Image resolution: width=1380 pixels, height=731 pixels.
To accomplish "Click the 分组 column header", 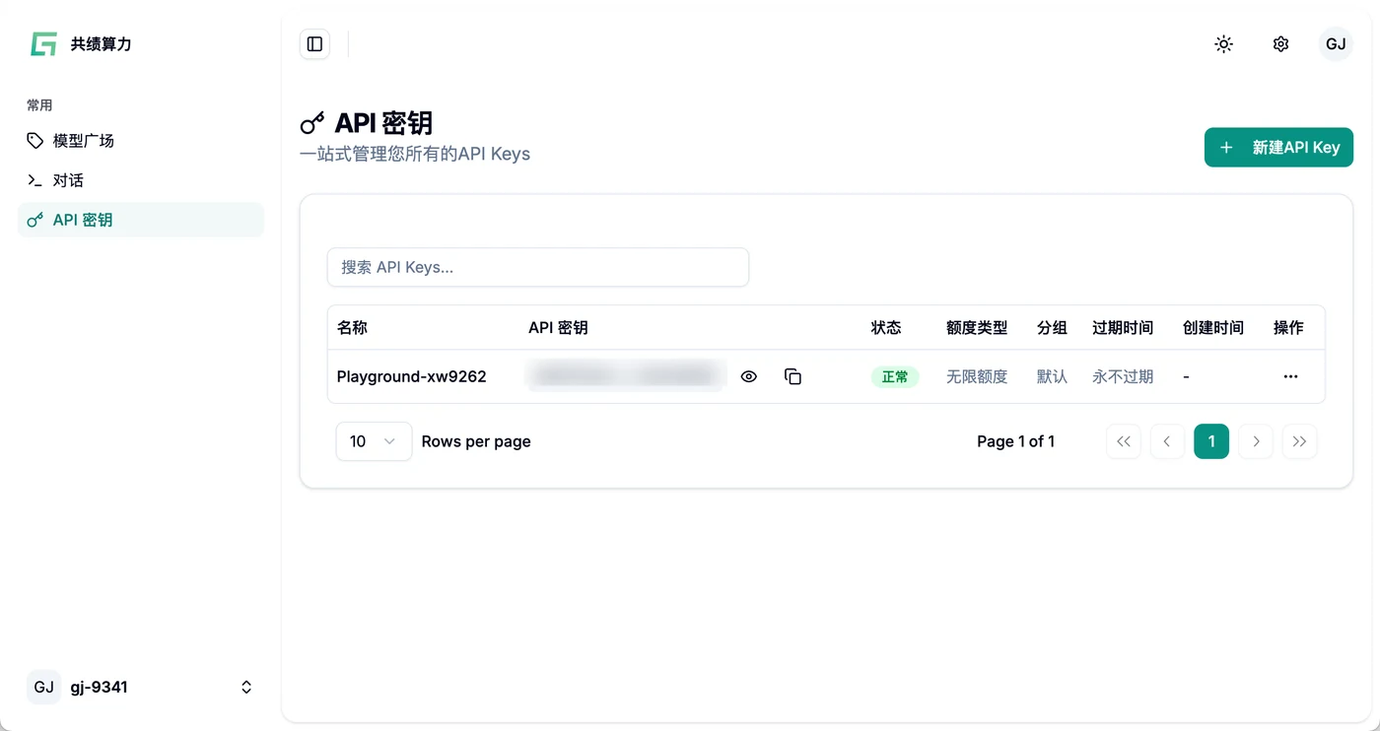I will 1052,328.
